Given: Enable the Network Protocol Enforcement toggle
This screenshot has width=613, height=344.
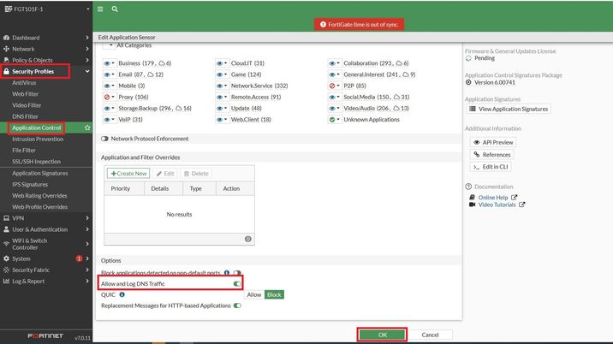Looking at the screenshot, I should point(104,139).
